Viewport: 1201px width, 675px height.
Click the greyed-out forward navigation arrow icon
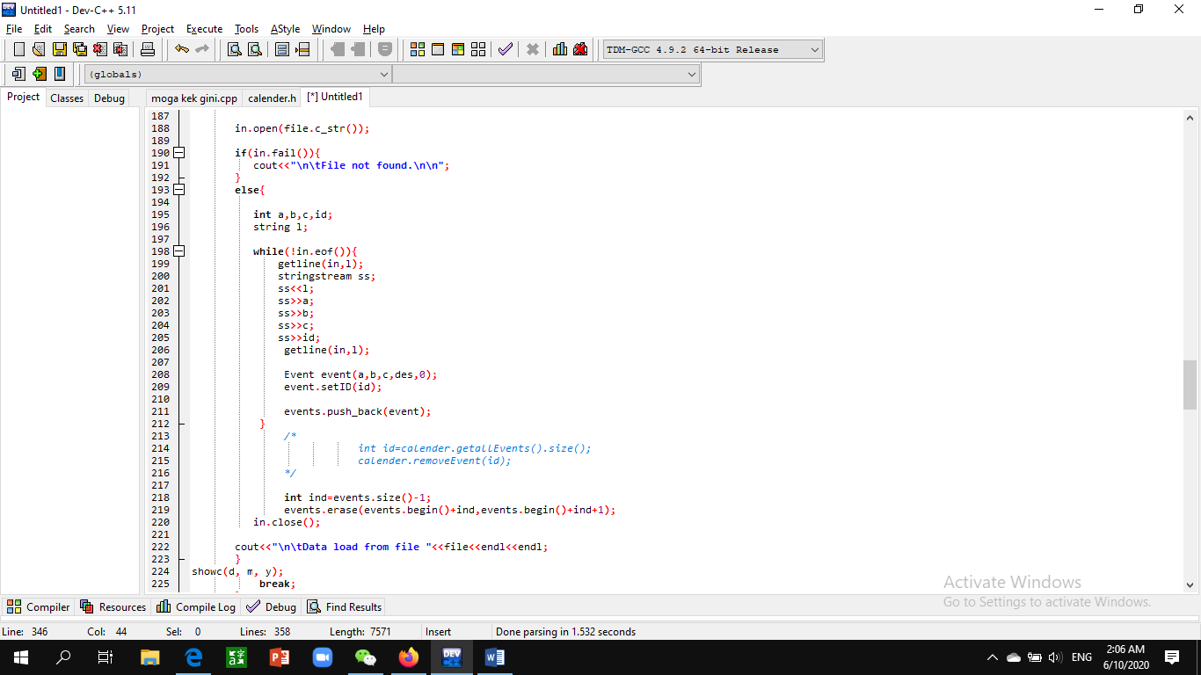pos(358,49)
